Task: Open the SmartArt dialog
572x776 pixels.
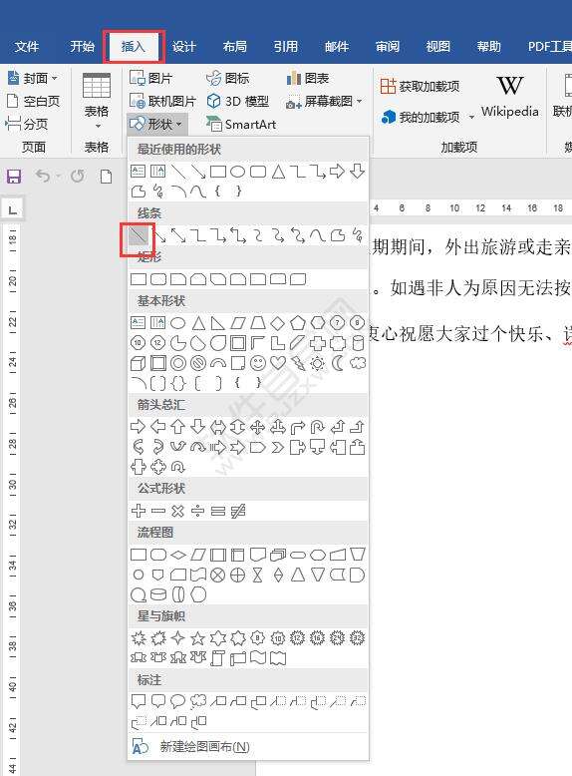Action: click(241, 125)
